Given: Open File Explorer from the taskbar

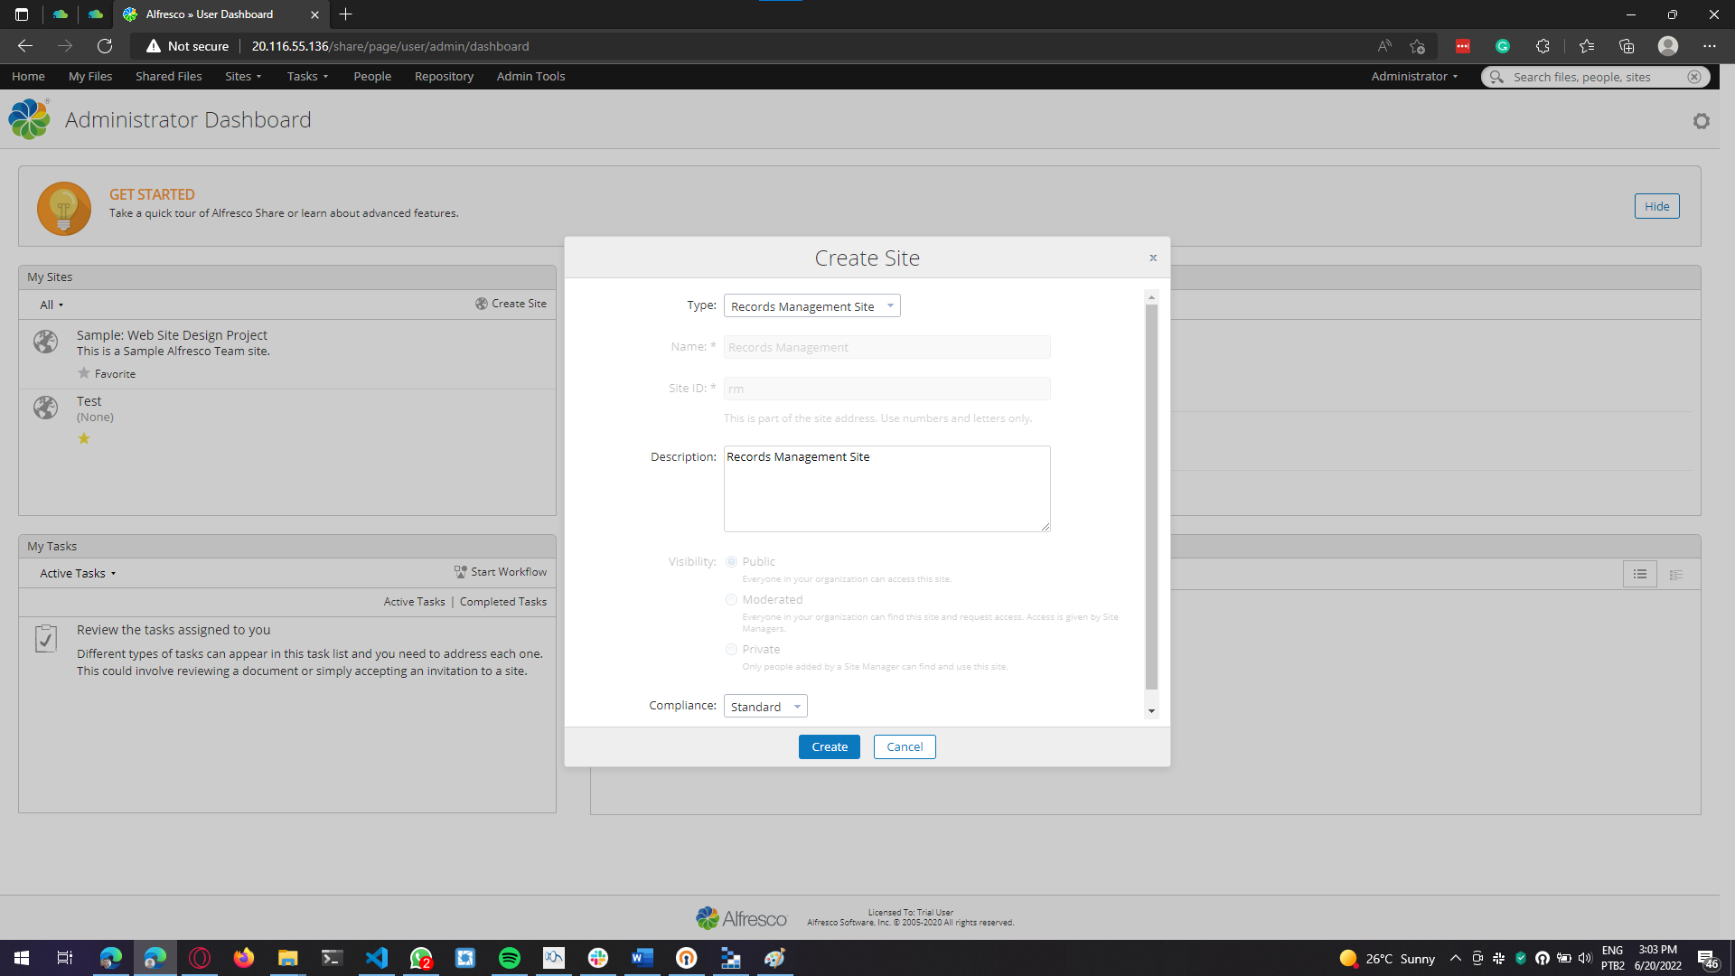Looking at the screenshot, I should point(288,958).
